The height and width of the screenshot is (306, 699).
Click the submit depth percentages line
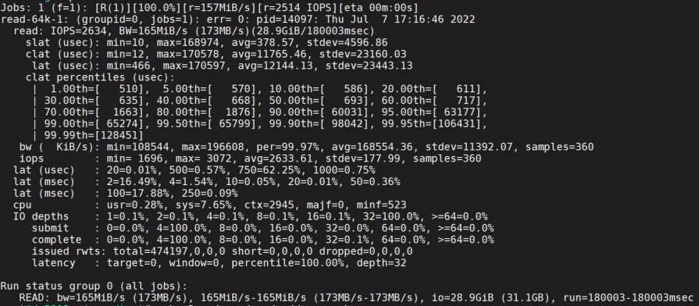[262, 228]
